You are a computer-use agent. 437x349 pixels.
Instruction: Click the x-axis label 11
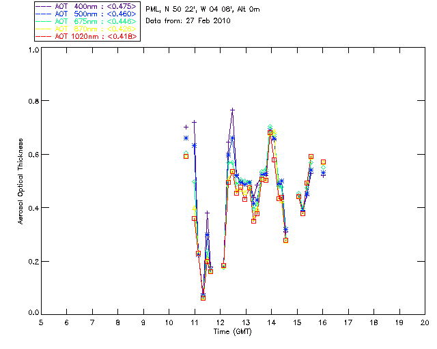click(195, 323)
